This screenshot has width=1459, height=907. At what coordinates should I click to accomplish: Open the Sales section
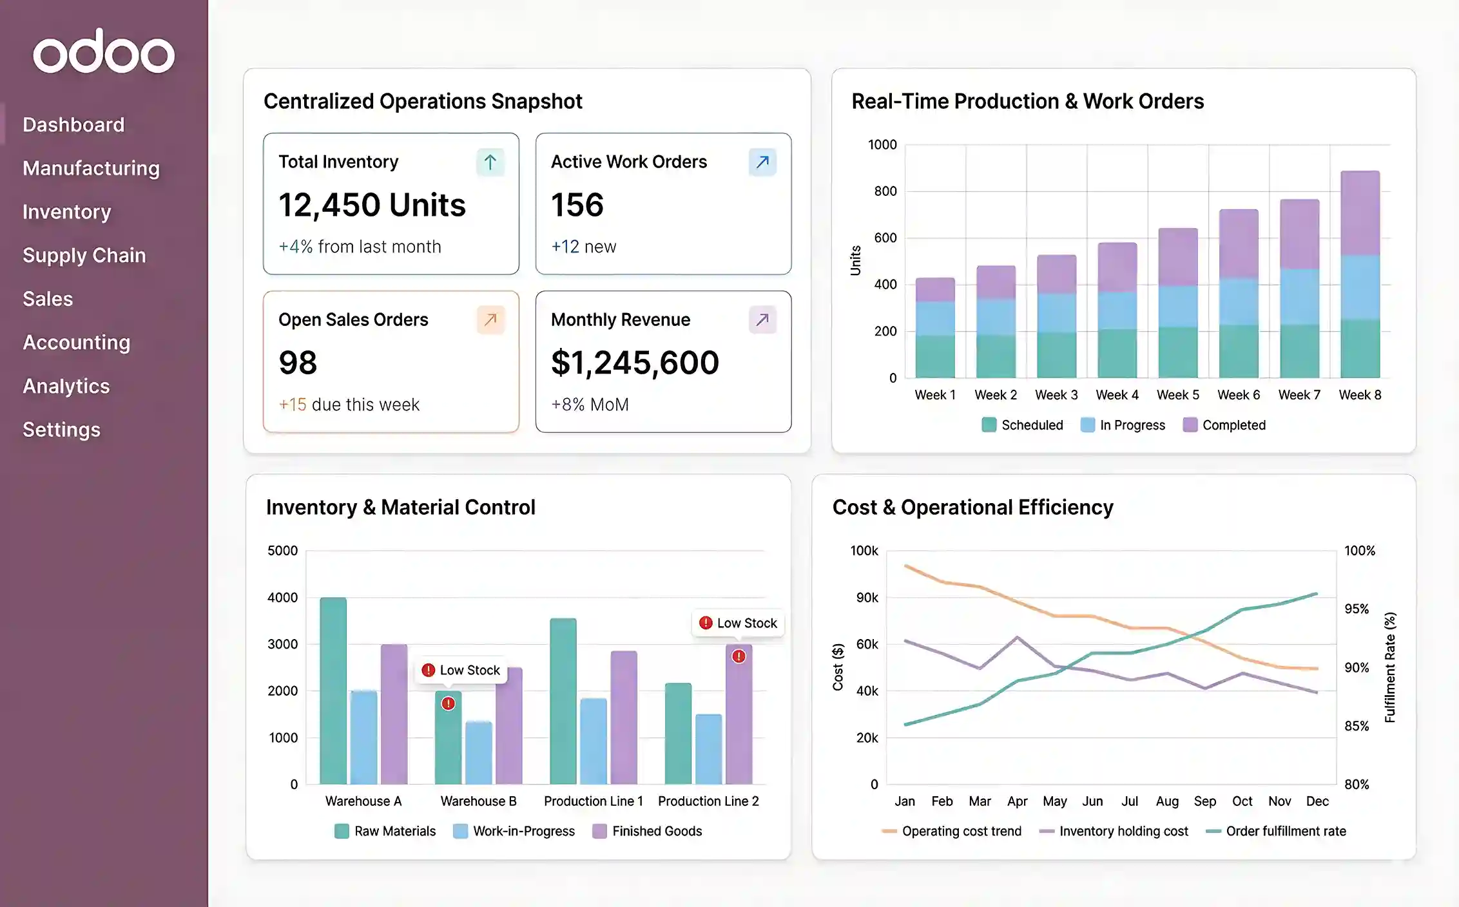point(48,299)
